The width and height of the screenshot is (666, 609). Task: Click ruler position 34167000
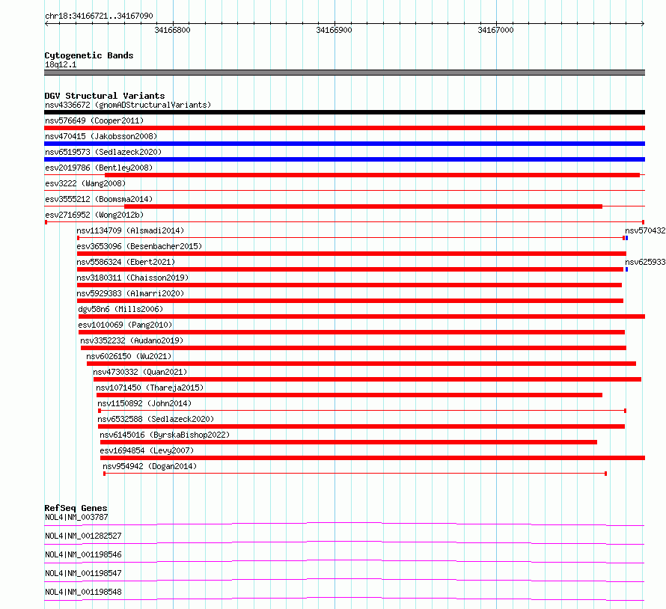[495, 30]
